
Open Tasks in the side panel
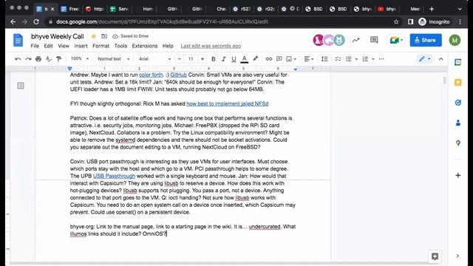[x=458, y=103]
